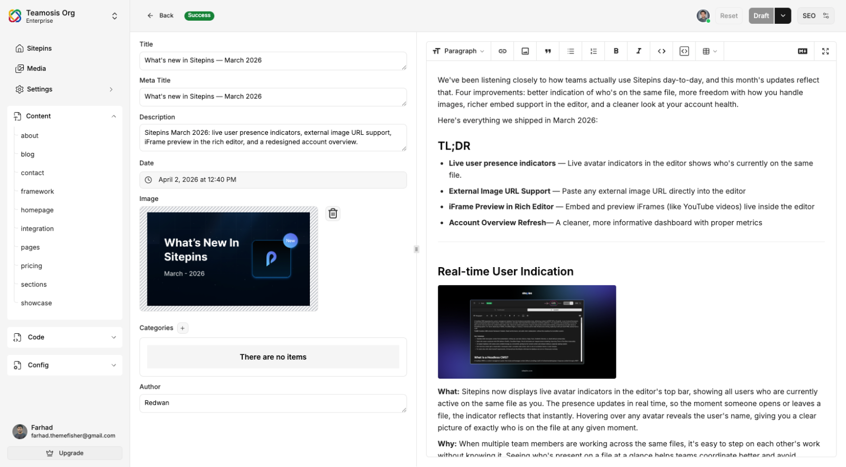
Task: Expand the Code section
Action: click(x=65, y=337)
